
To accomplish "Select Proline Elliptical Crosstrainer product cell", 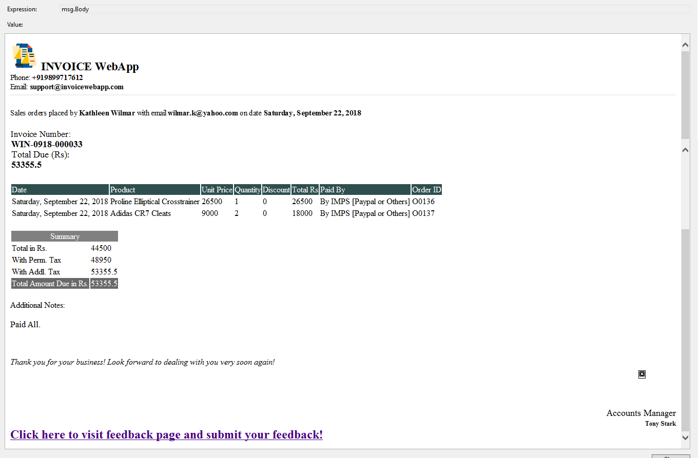I will tap(155, 202).
